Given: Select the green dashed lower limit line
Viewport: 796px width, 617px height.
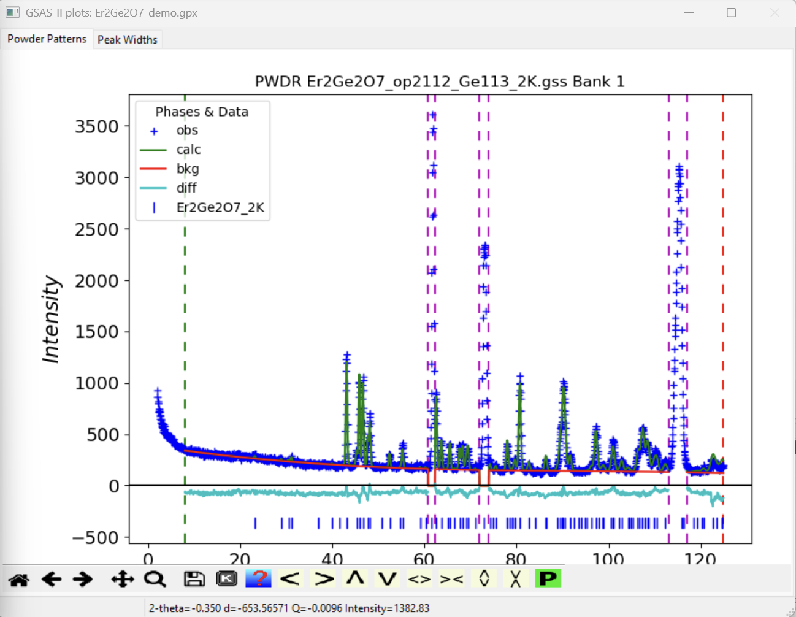Looking at the screenshot, I should click(185, 319).
